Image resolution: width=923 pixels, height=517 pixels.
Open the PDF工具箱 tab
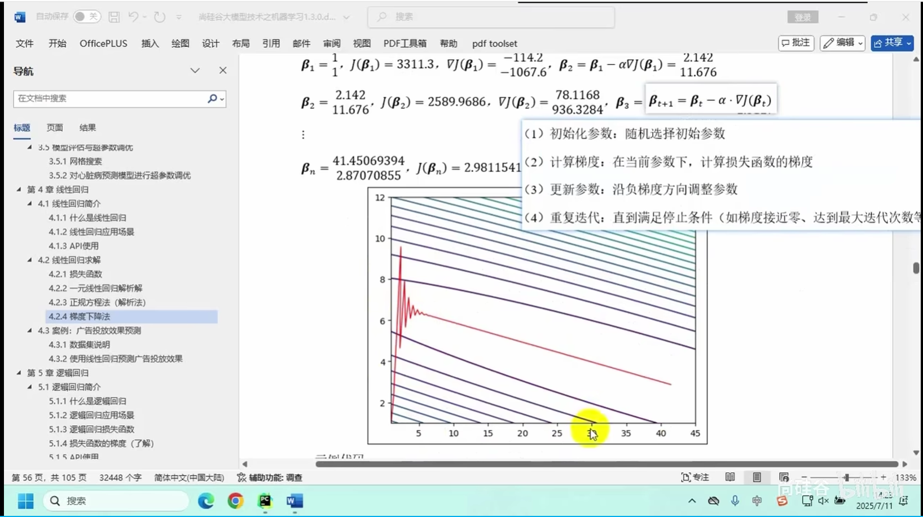click(x=405, y=43)
